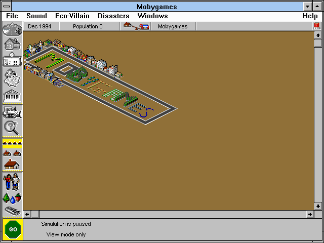Screen dimensions: 324x243
Task: Click the horizontal scrollbar thumb
Action: pyautogui.click(x=35, y=214)
